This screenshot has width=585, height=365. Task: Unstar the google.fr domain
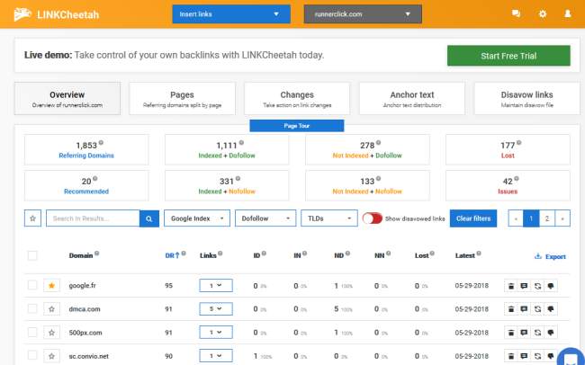click(x=51, y=285)
